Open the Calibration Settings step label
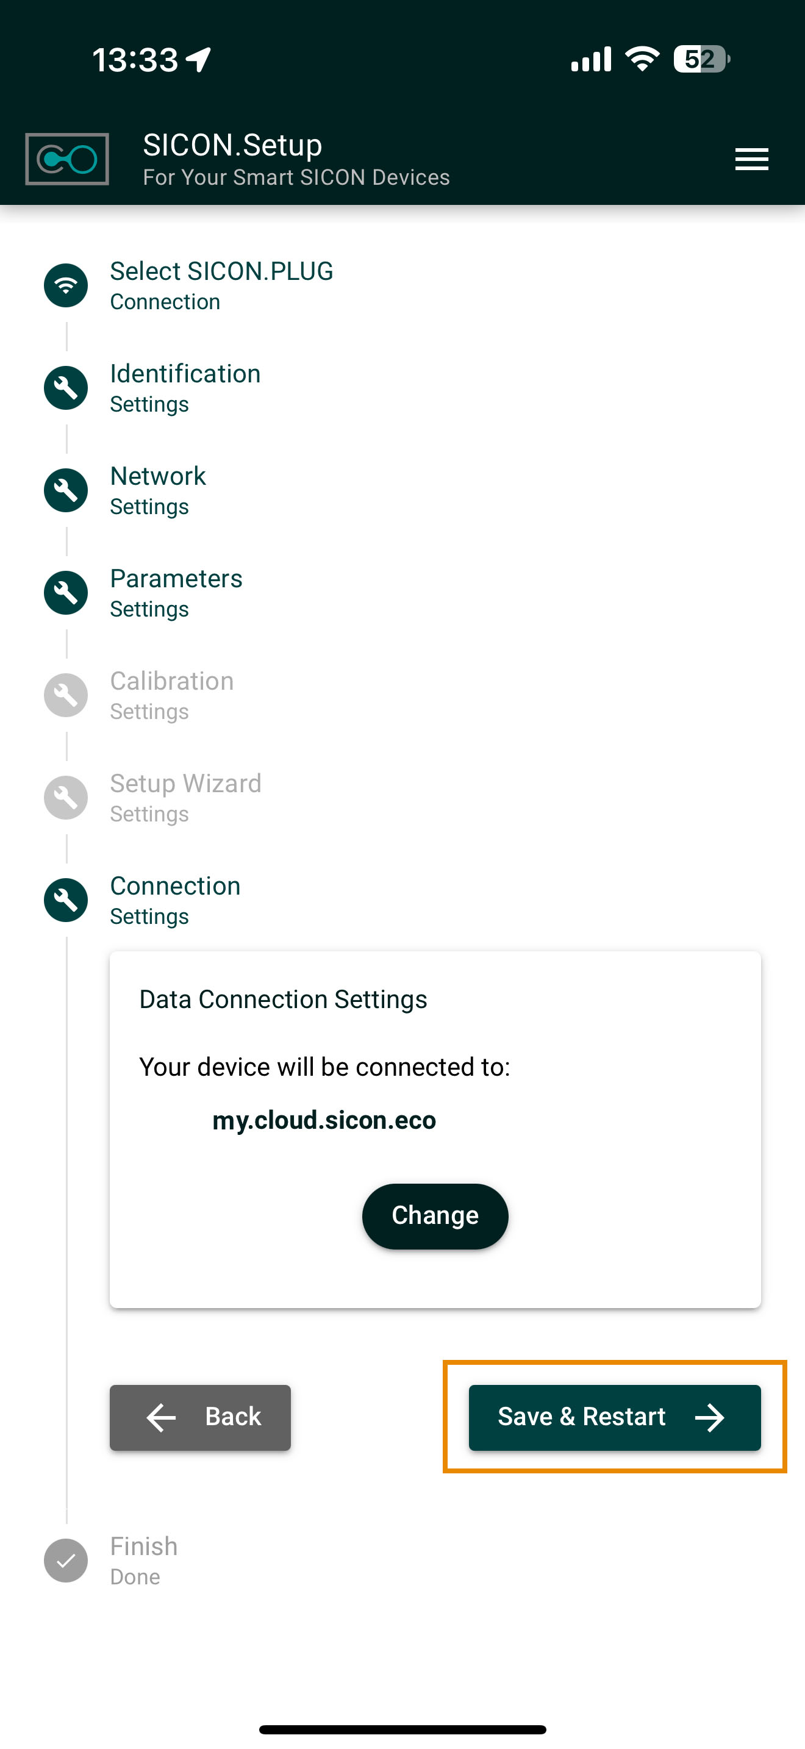805x1749 pixels. click(x=172, y=695)
